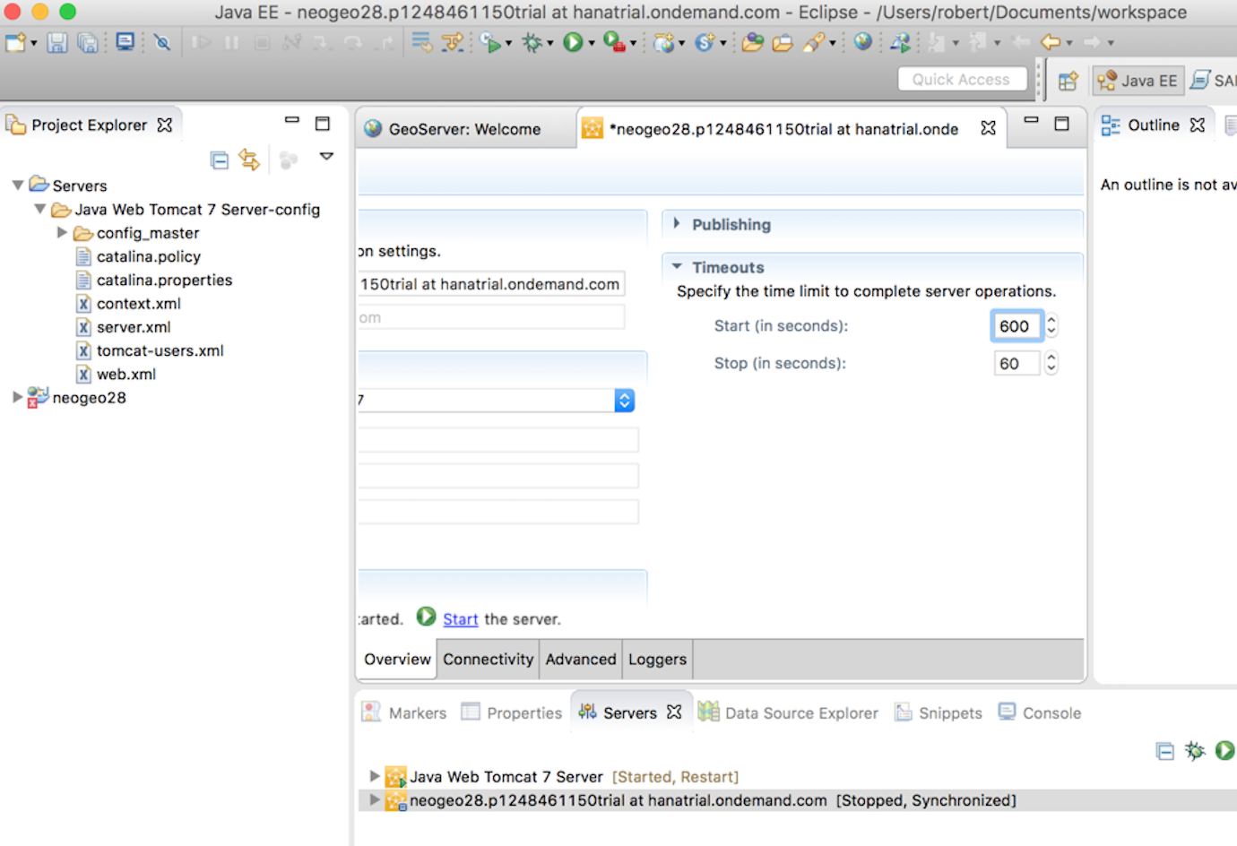1237x846 pixels.
Task: Expand neogeo28 server row in Servers view
Action: pyautogui.click(x=375, y=799)
